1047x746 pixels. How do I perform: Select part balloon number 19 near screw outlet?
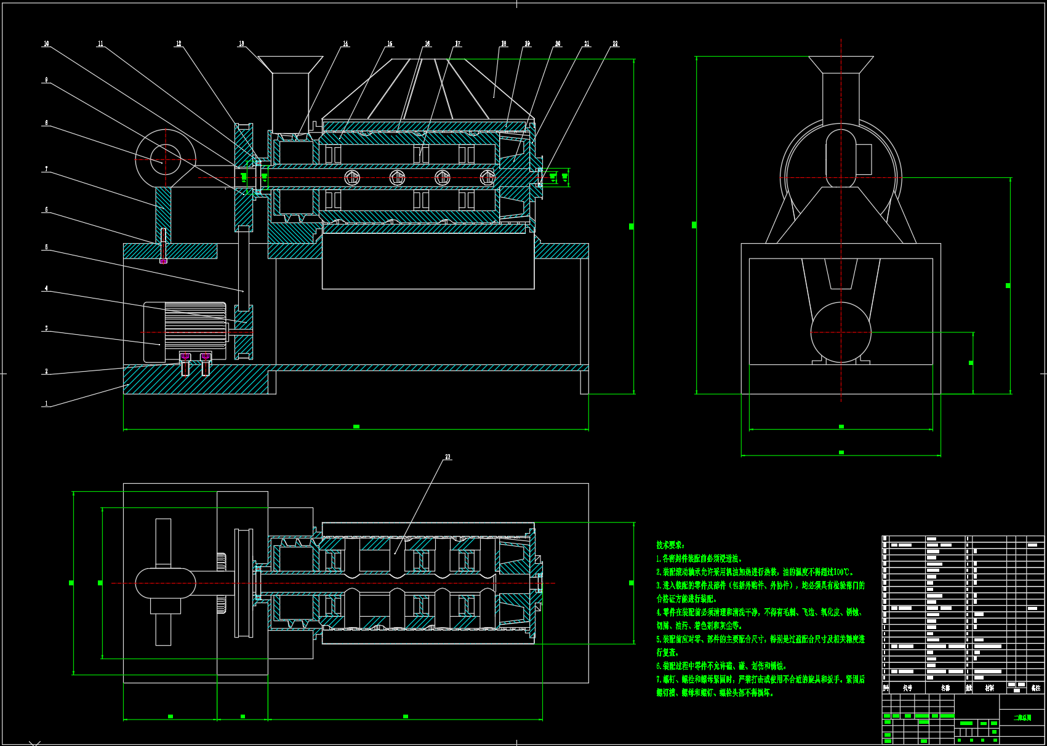(x=526, y=43)
